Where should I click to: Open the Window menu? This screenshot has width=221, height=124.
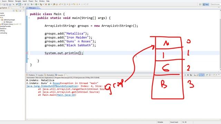pyautogui.click(x=42, y=1)
